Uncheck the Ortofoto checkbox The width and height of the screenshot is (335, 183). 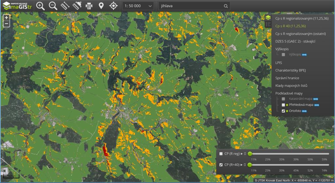283,111
